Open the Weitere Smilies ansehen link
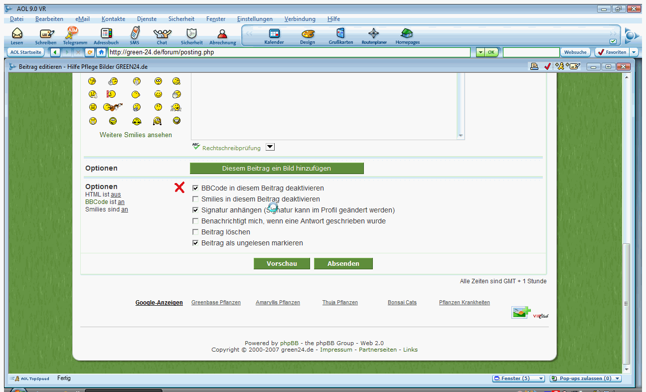The width and height of the screenshot is (646, 392). (136, 135)
